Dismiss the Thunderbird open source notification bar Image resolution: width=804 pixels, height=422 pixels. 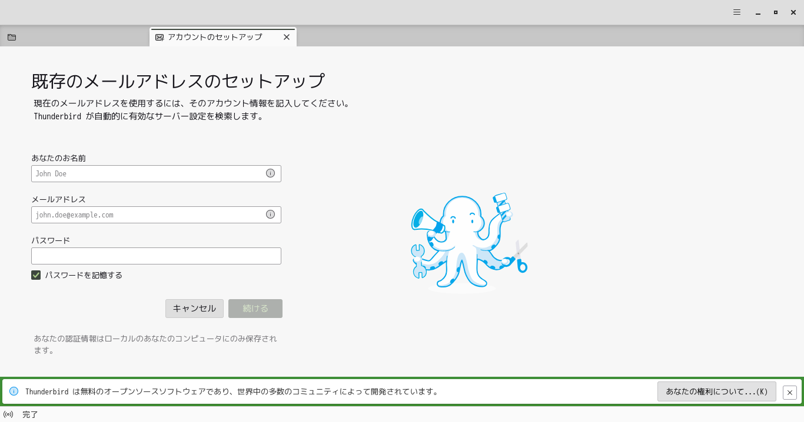[790, 392]
